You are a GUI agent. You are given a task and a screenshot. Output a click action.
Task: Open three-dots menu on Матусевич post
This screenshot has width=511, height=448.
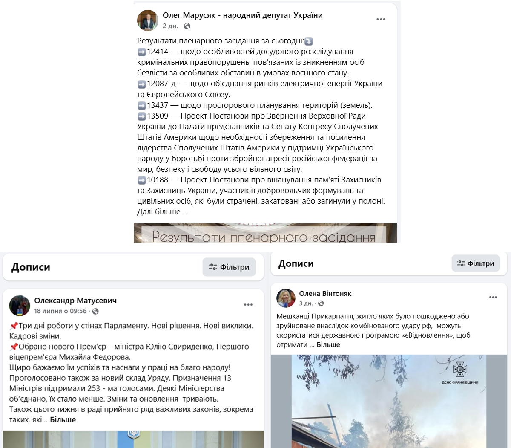click(x=248, y=305)
